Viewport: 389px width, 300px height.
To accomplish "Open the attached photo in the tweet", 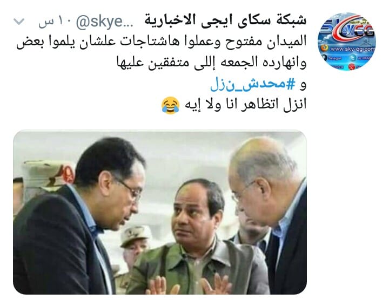I will click(160, 212).
